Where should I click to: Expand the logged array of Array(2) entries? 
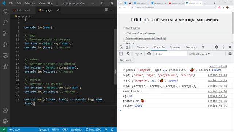(124, 86)
